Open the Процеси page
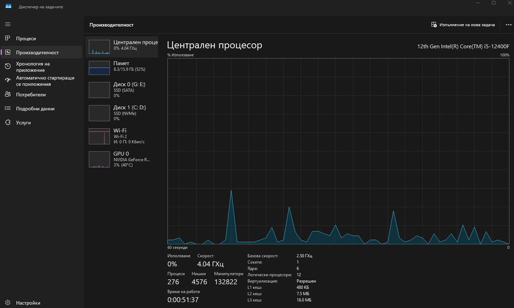This screenshot has height=308, width=514. [x=41, y=38]
